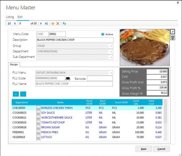The width and height of the screenshot is (182, 156).
Task: Click the Save button
Action: point(144,149)
